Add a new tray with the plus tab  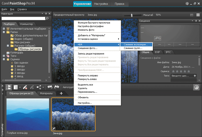pyautogui.click(x=61, y=93)
